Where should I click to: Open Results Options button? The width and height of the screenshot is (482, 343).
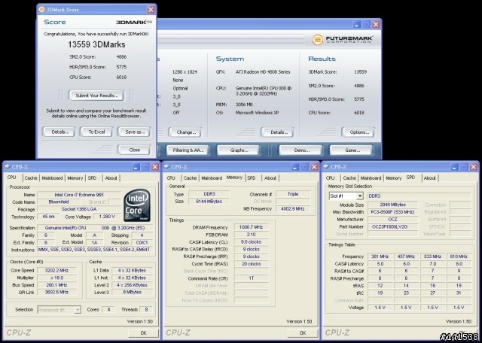[359, 132]
